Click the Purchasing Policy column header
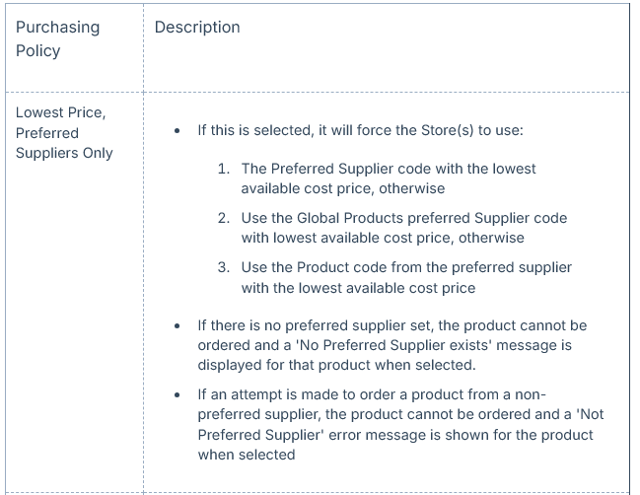 point(57,39)
